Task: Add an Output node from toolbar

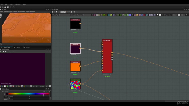Action: [154, 15]
